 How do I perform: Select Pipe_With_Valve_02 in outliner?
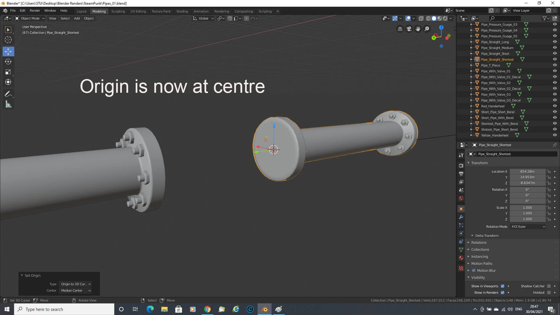pos(496,83)
